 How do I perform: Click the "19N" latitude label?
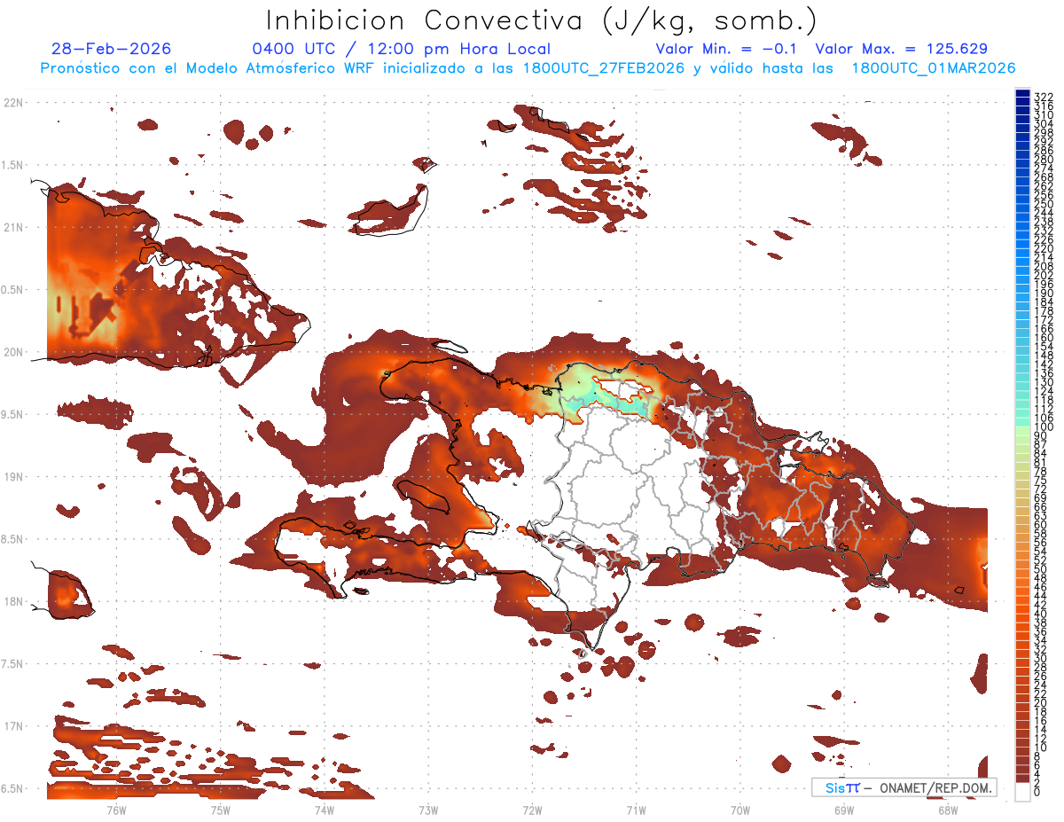click(13, 476)
